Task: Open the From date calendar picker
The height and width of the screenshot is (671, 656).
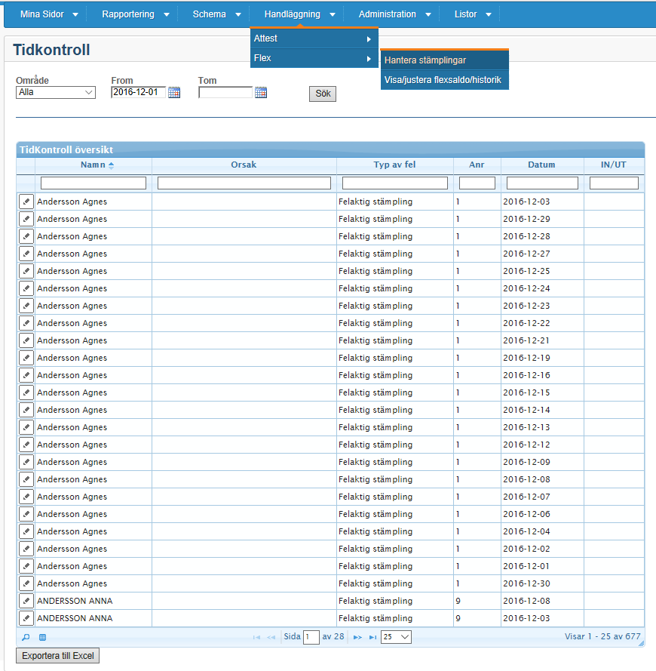Action: [174, 93]
